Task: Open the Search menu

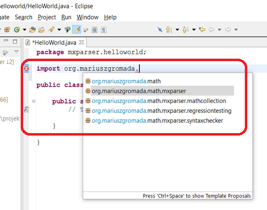Action: pos(24,17)
